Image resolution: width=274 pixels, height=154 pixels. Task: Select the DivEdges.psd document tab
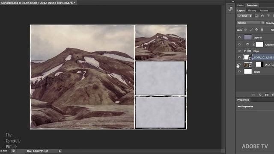pyautogui.click(x=38, y=3)
